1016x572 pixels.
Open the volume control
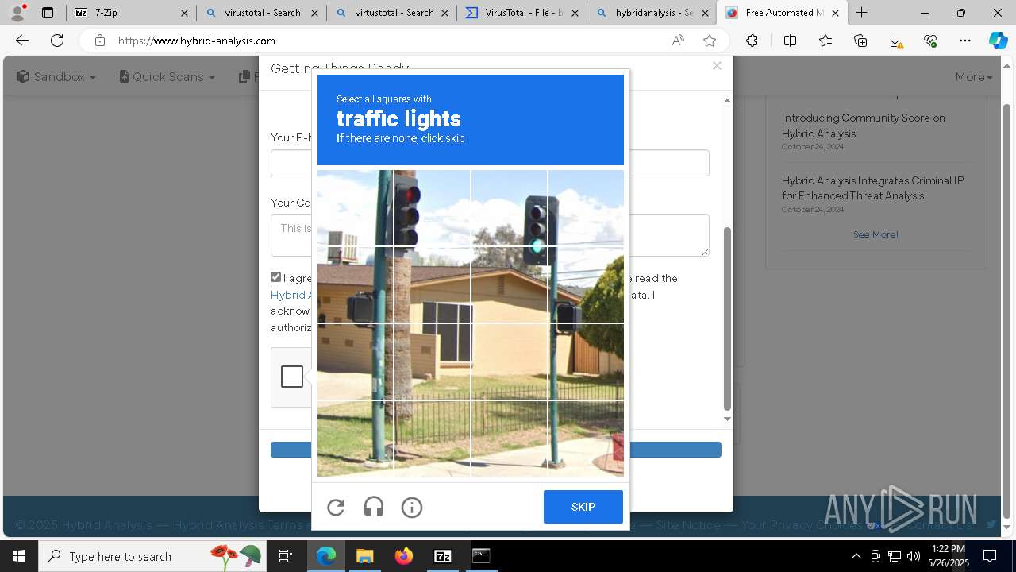point(914,556)
